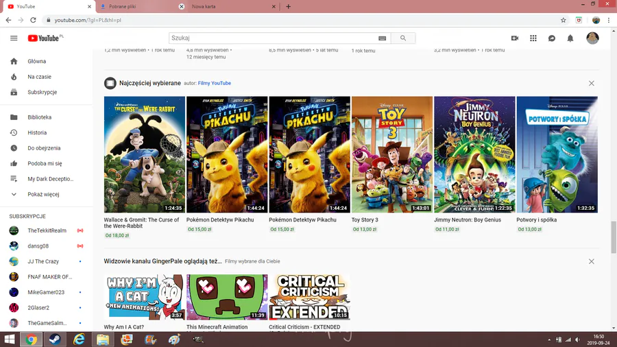
Task: Click the Toy Story 3 title
Action: (365, 220)
